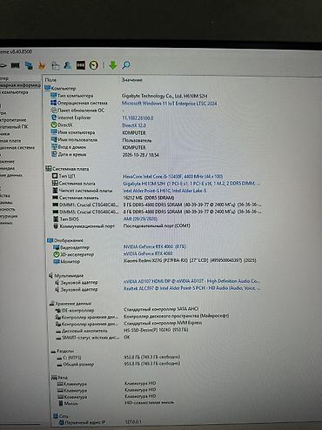This screenshot has height=430, width=322.
Task: Click the plug icon beside Коммуникационный порт
Action: pos(56,225)
